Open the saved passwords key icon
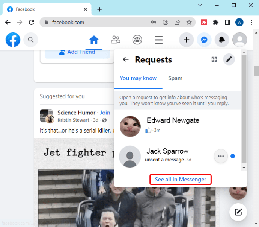 (154, 22)
